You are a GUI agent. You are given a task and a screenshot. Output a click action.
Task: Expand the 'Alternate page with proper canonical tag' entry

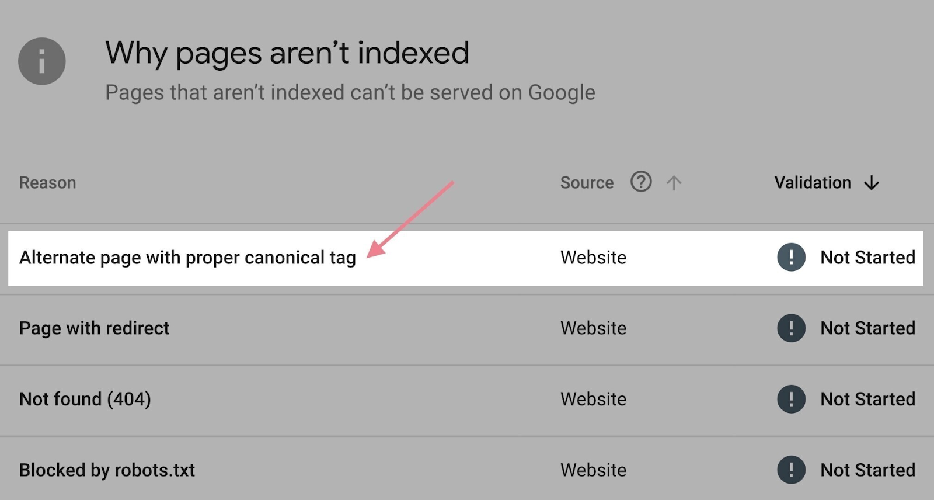[x=188, y=258]
